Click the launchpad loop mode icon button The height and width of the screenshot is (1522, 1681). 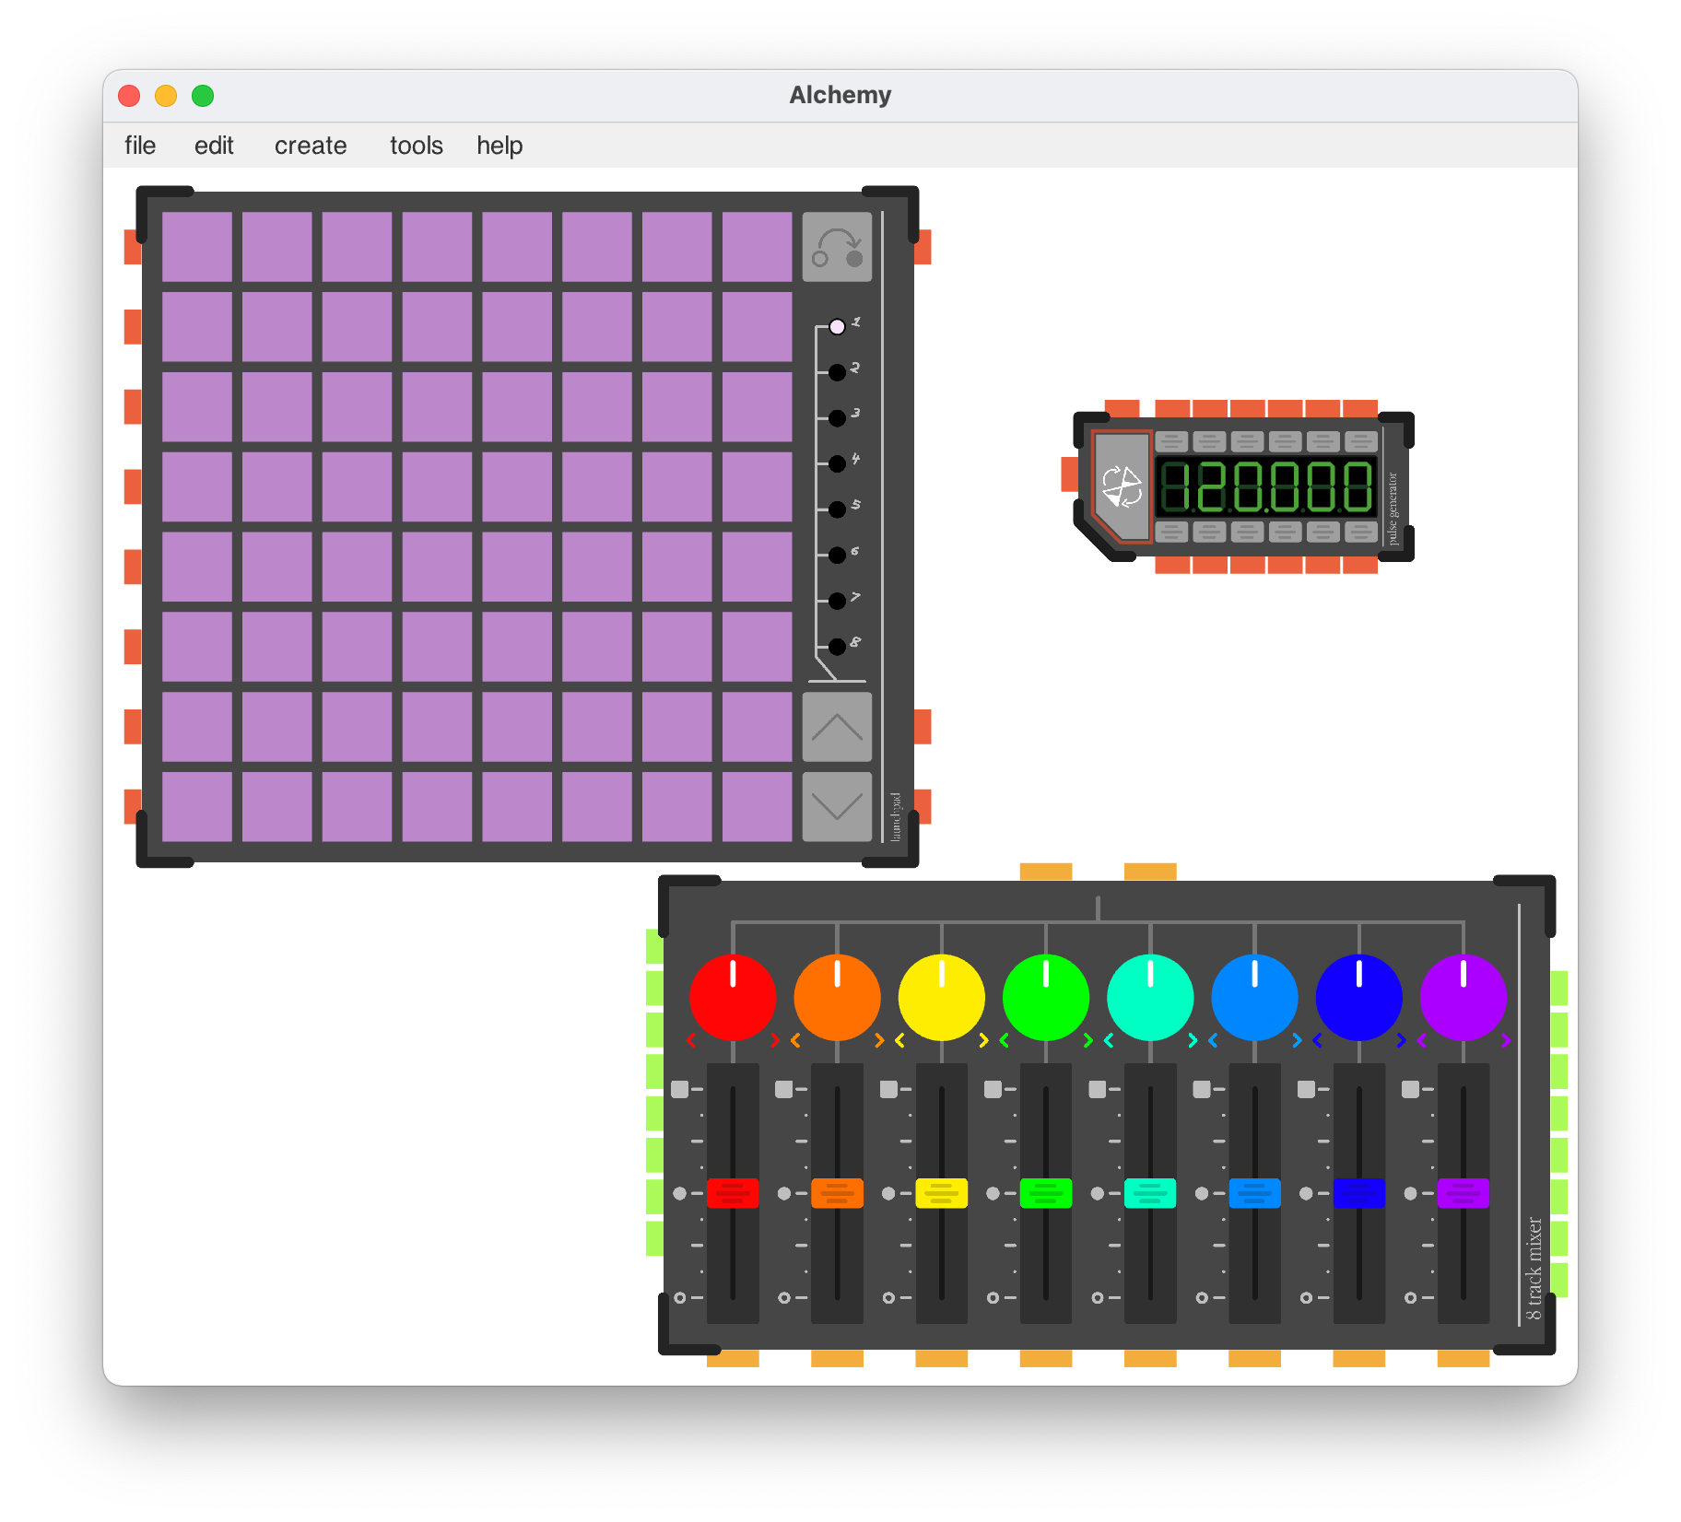point(837,247)
